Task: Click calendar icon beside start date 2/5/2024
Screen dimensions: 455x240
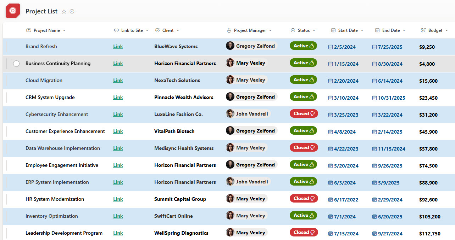Action: [331, 47]
